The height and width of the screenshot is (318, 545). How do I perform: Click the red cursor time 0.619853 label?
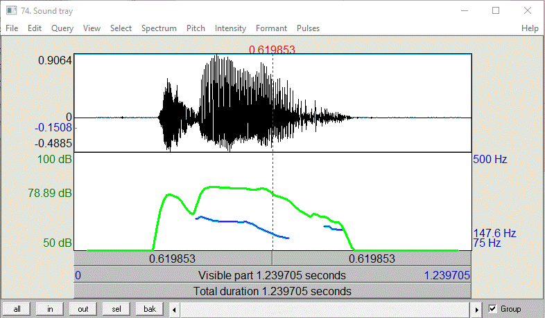pos(272,50)
